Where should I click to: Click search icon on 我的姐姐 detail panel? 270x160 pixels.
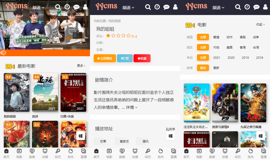[x=148, y=7]
